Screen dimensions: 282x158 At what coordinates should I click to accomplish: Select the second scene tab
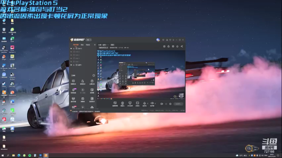pyautogui.click(x=82, y=45)
